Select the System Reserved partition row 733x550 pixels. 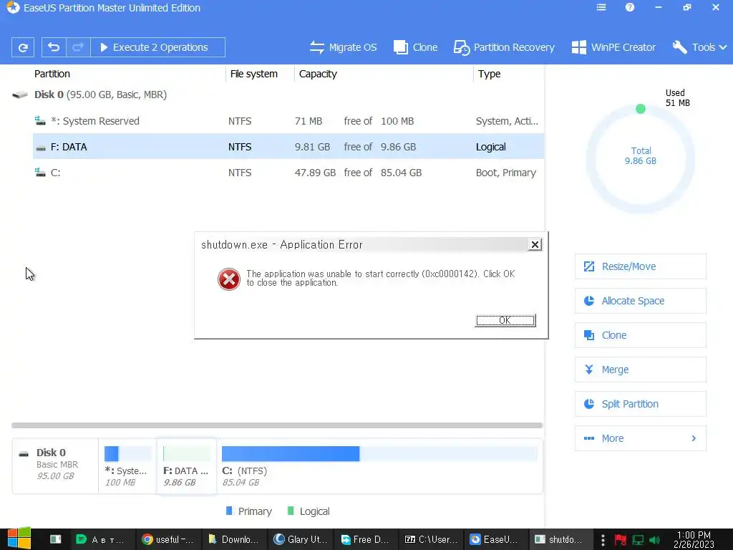(x=288, y=121)
